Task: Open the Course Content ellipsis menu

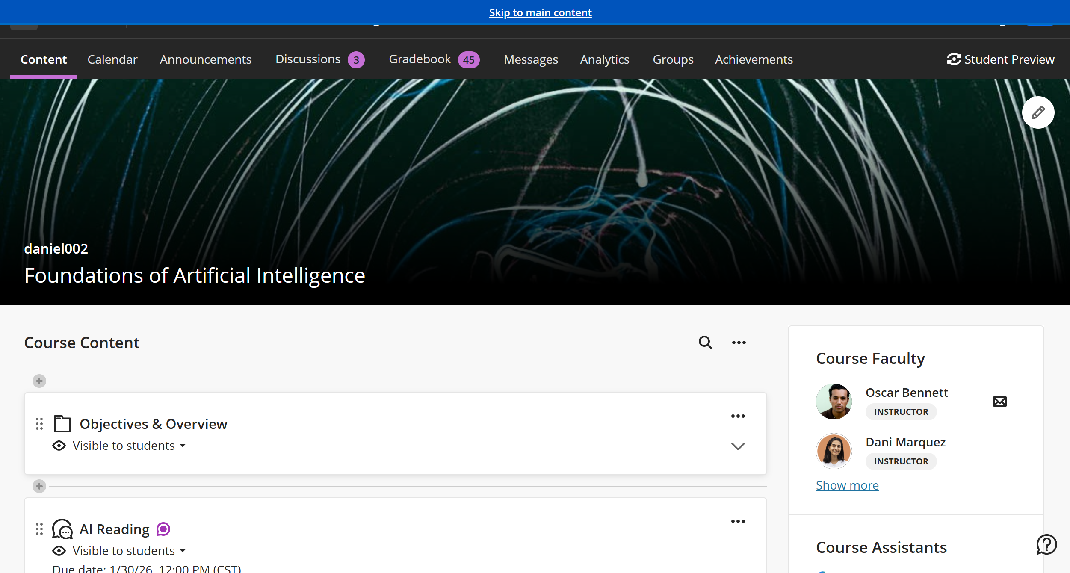Action: click(739, 343)
